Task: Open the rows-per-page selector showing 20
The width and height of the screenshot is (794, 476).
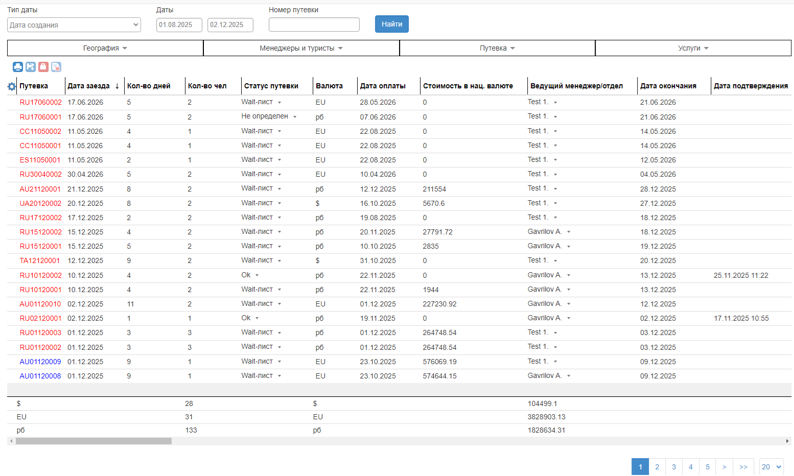Action: coord(771,467)
